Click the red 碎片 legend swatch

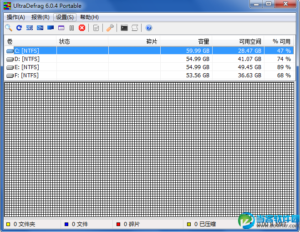tap(118, 224)
